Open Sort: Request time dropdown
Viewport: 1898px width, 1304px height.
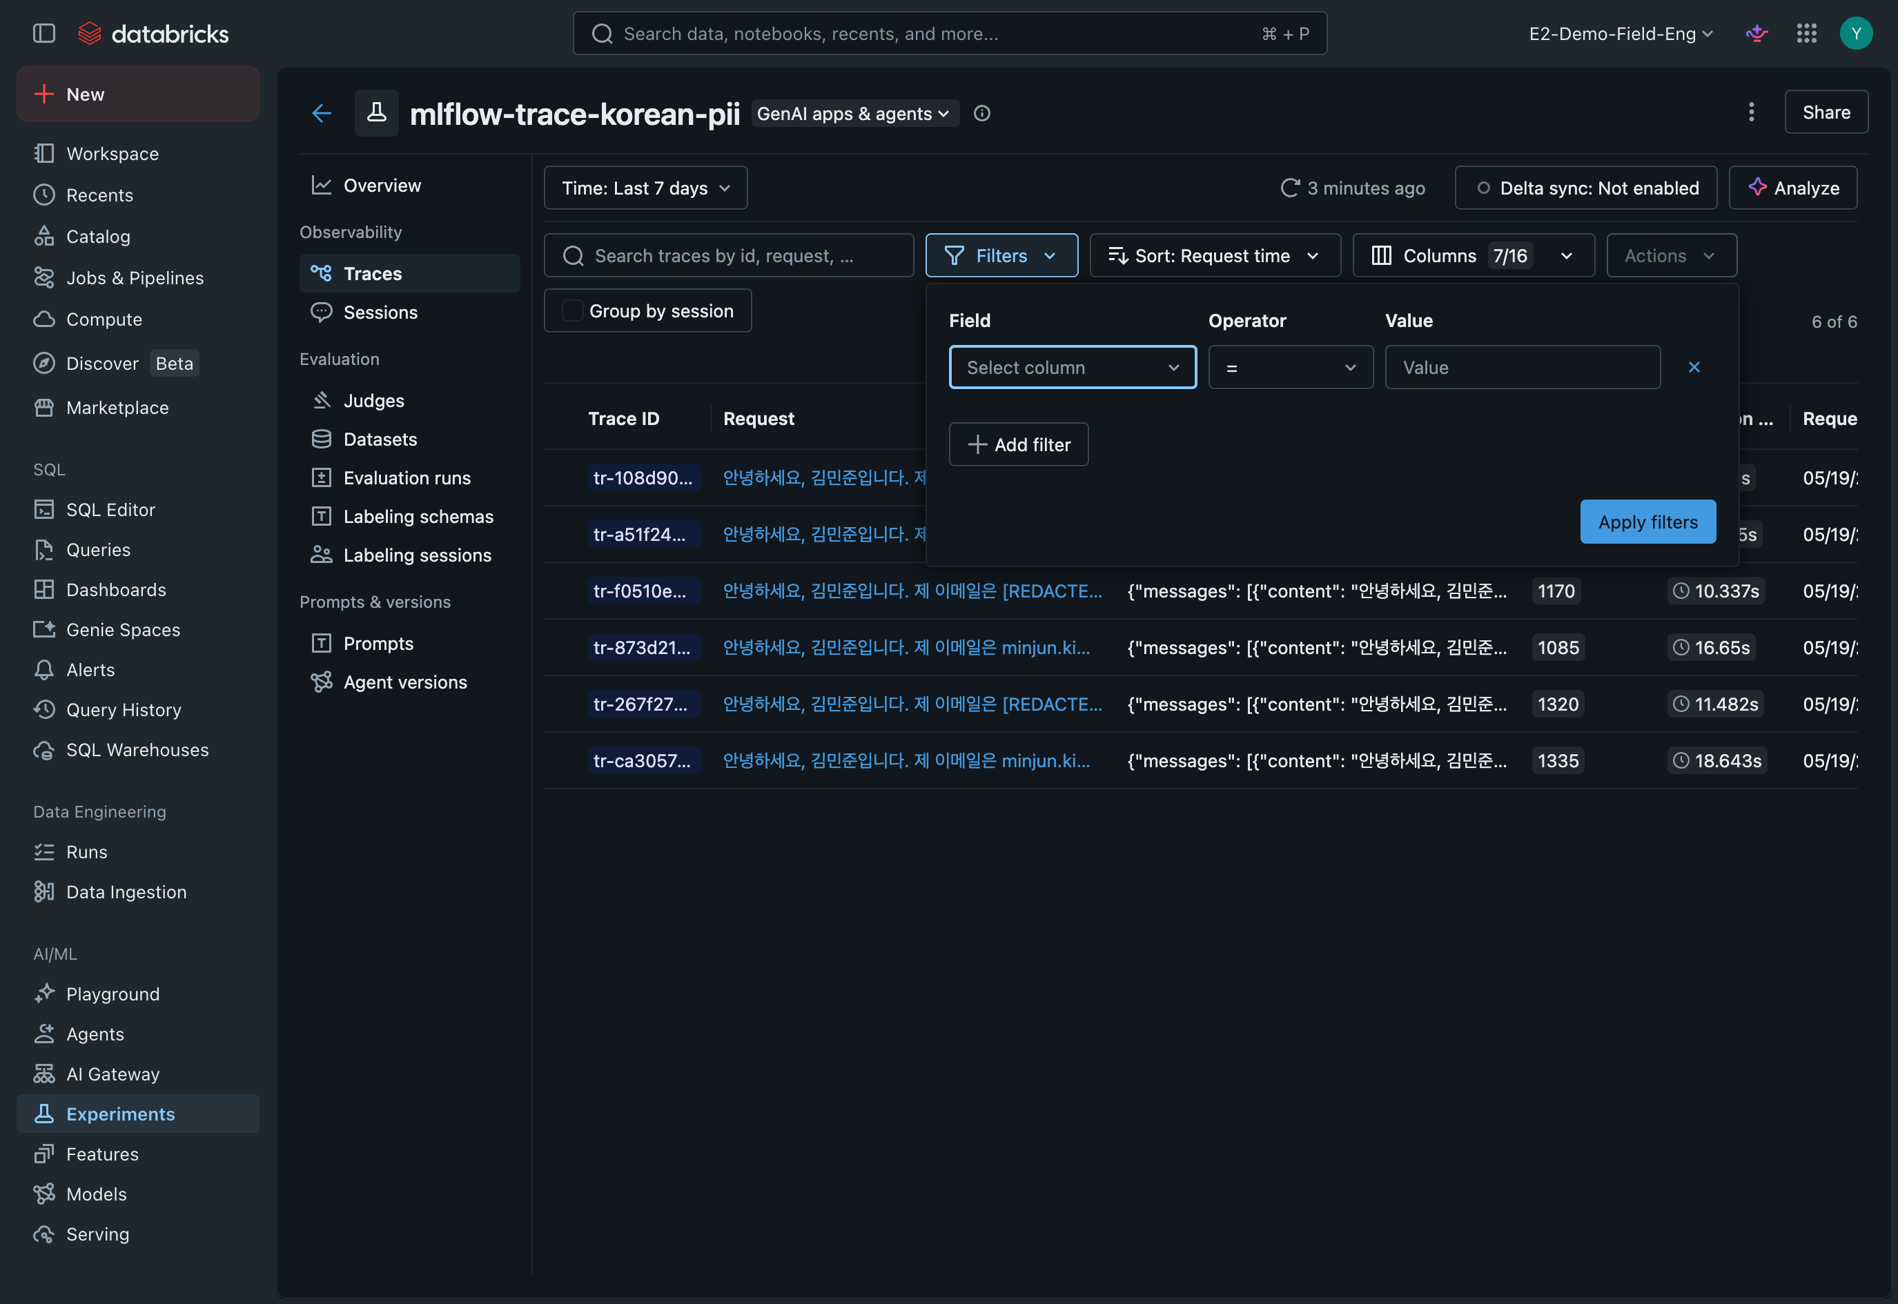pos(1215,256)
